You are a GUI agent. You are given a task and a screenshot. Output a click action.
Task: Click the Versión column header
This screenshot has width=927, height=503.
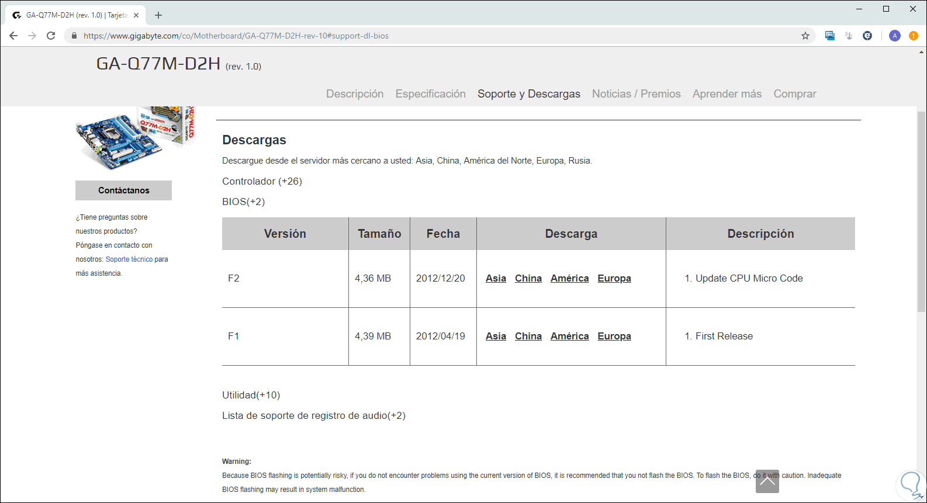tap(285, 234)
